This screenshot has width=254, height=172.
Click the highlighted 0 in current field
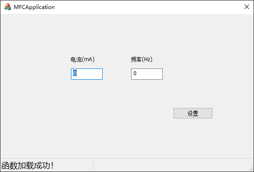tap(75, 73)
